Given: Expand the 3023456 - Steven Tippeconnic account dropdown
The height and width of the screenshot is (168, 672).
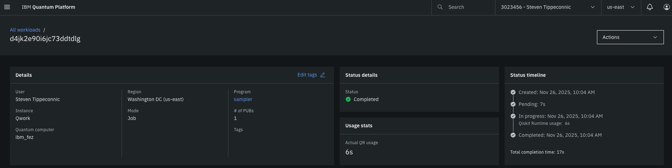Looking at the screenshot, I should (x=548, y=7).
